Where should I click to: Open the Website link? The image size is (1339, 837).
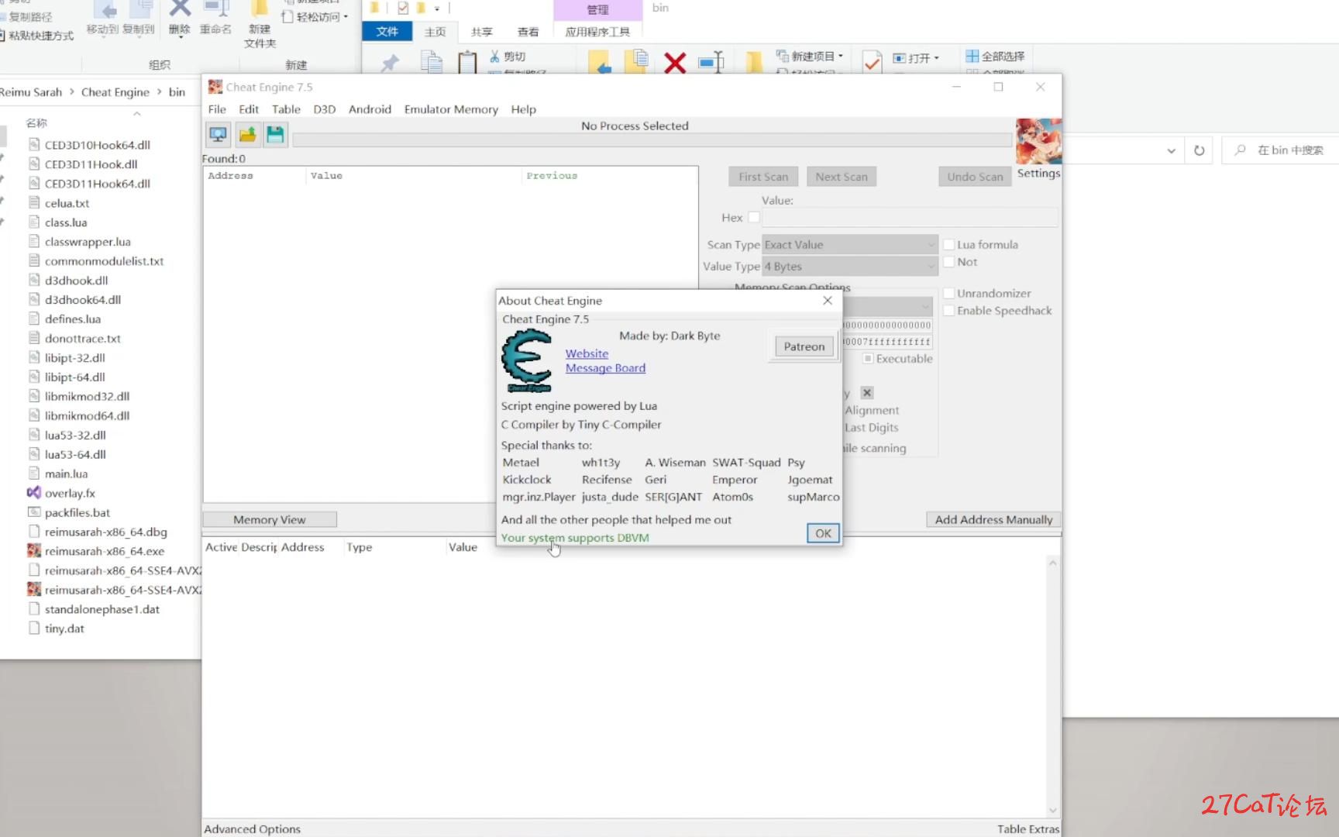coord(587,353)
